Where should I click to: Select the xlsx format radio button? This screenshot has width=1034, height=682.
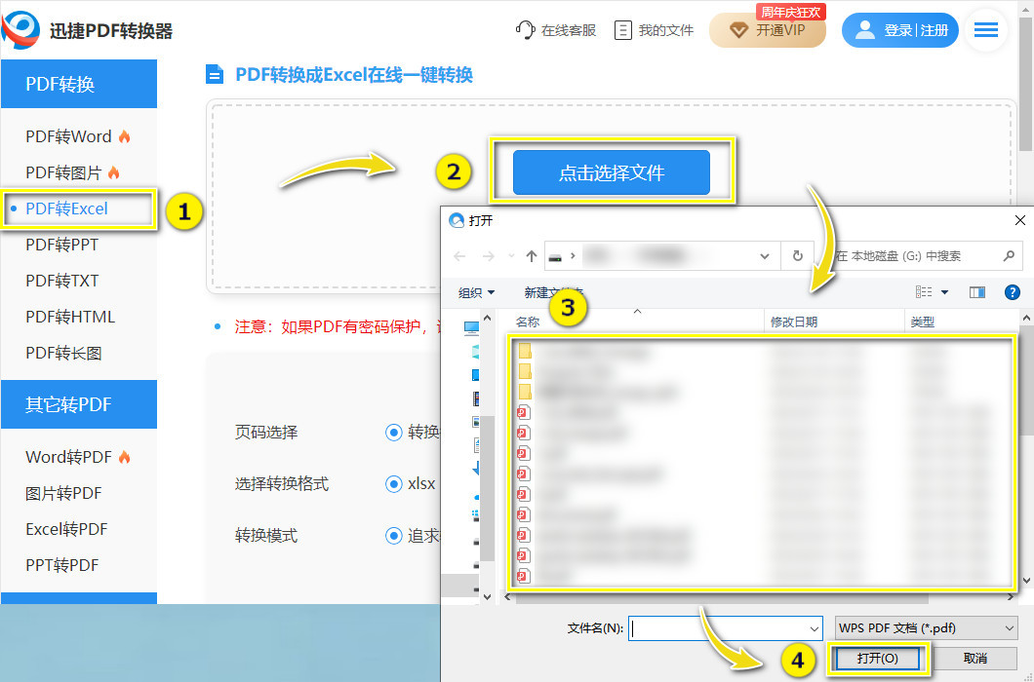pos(394,484)
